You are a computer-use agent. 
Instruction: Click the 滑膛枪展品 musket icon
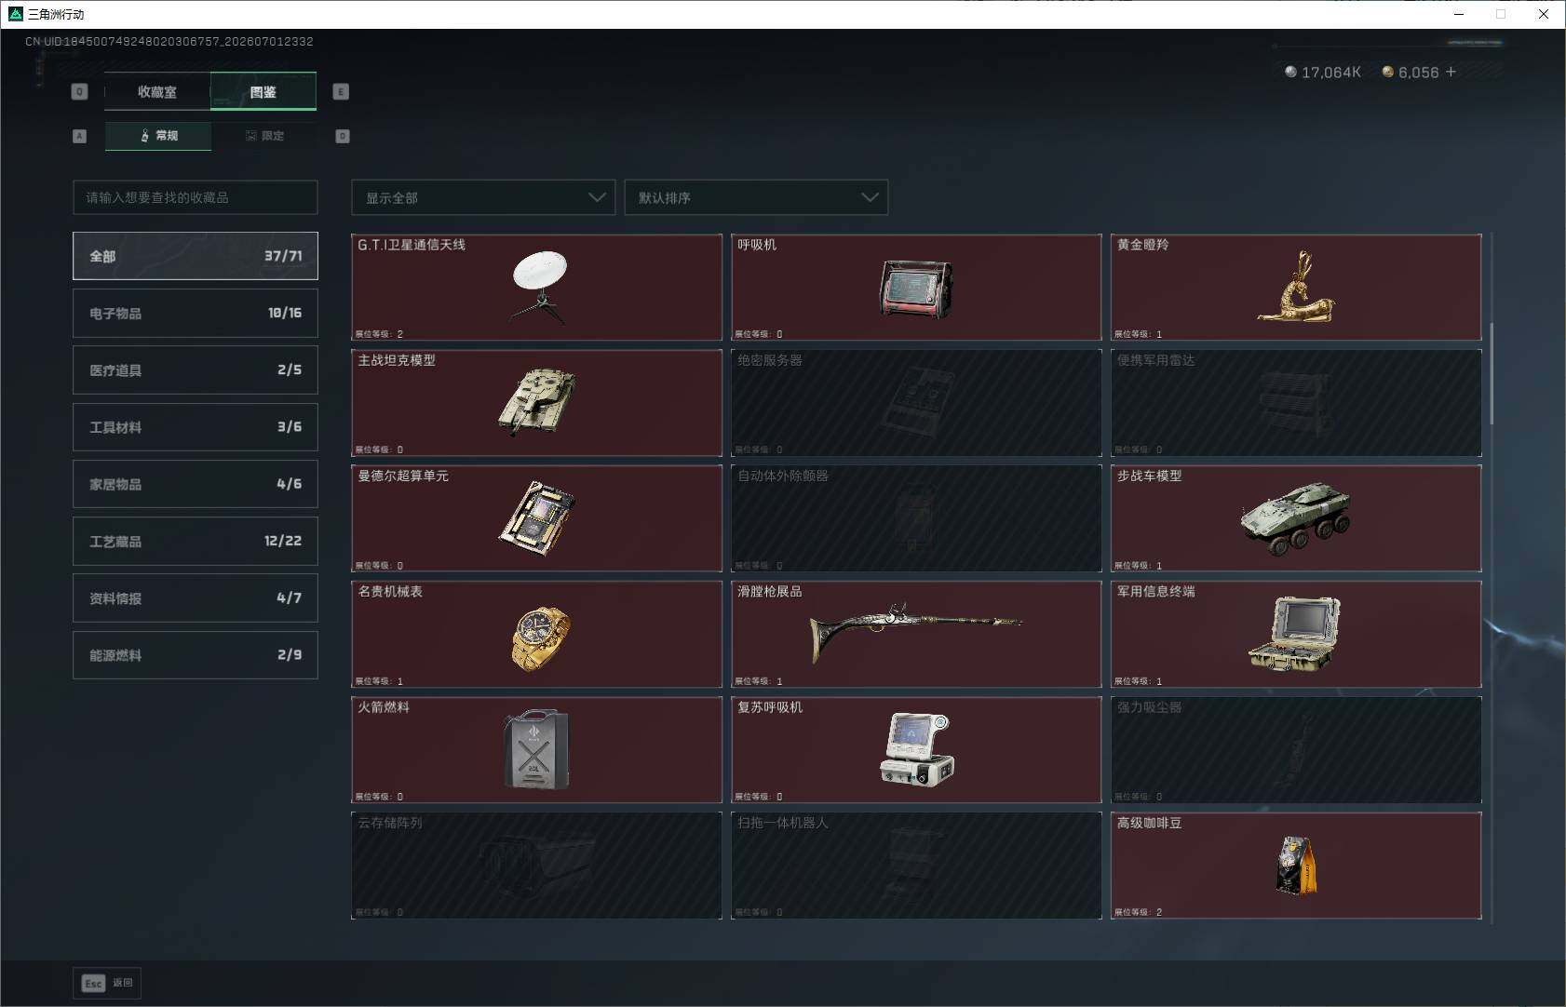coord(916,631)
